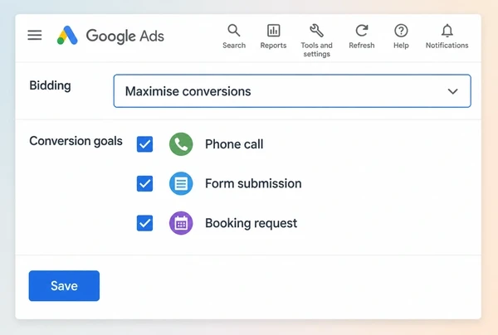The width and height of the screenshot is (498, 335).
Task: Uncheck the Phone call conversion goal
Action: [144, 144]
